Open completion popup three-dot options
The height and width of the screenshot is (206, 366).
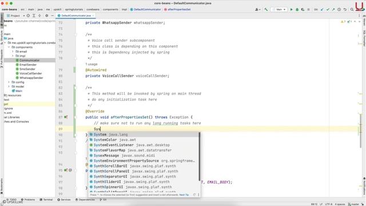(x=198, y=195)
